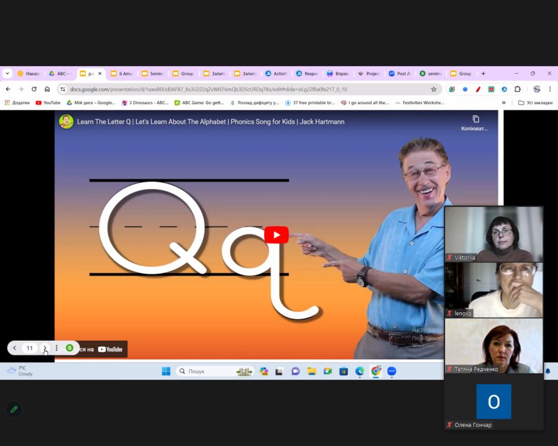Go forward with the browser forward arrow
Image resolution: width=558 pixels, height=446 pixels.
click(x=21, y=89)
